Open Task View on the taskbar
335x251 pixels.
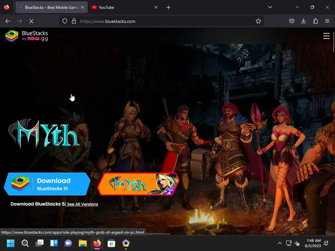tap(40, 243)
